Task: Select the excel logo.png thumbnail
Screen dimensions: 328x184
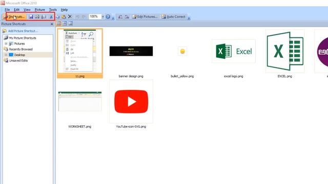Action: pos(234,51)
